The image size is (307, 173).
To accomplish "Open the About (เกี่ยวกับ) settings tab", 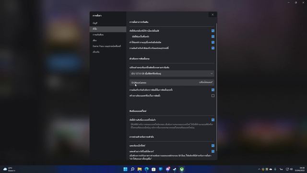I will [108, 52].
